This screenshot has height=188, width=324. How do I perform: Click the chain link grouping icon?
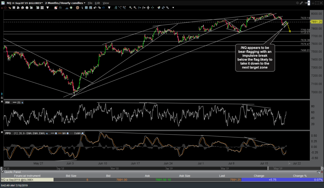[x=301, y=3]
